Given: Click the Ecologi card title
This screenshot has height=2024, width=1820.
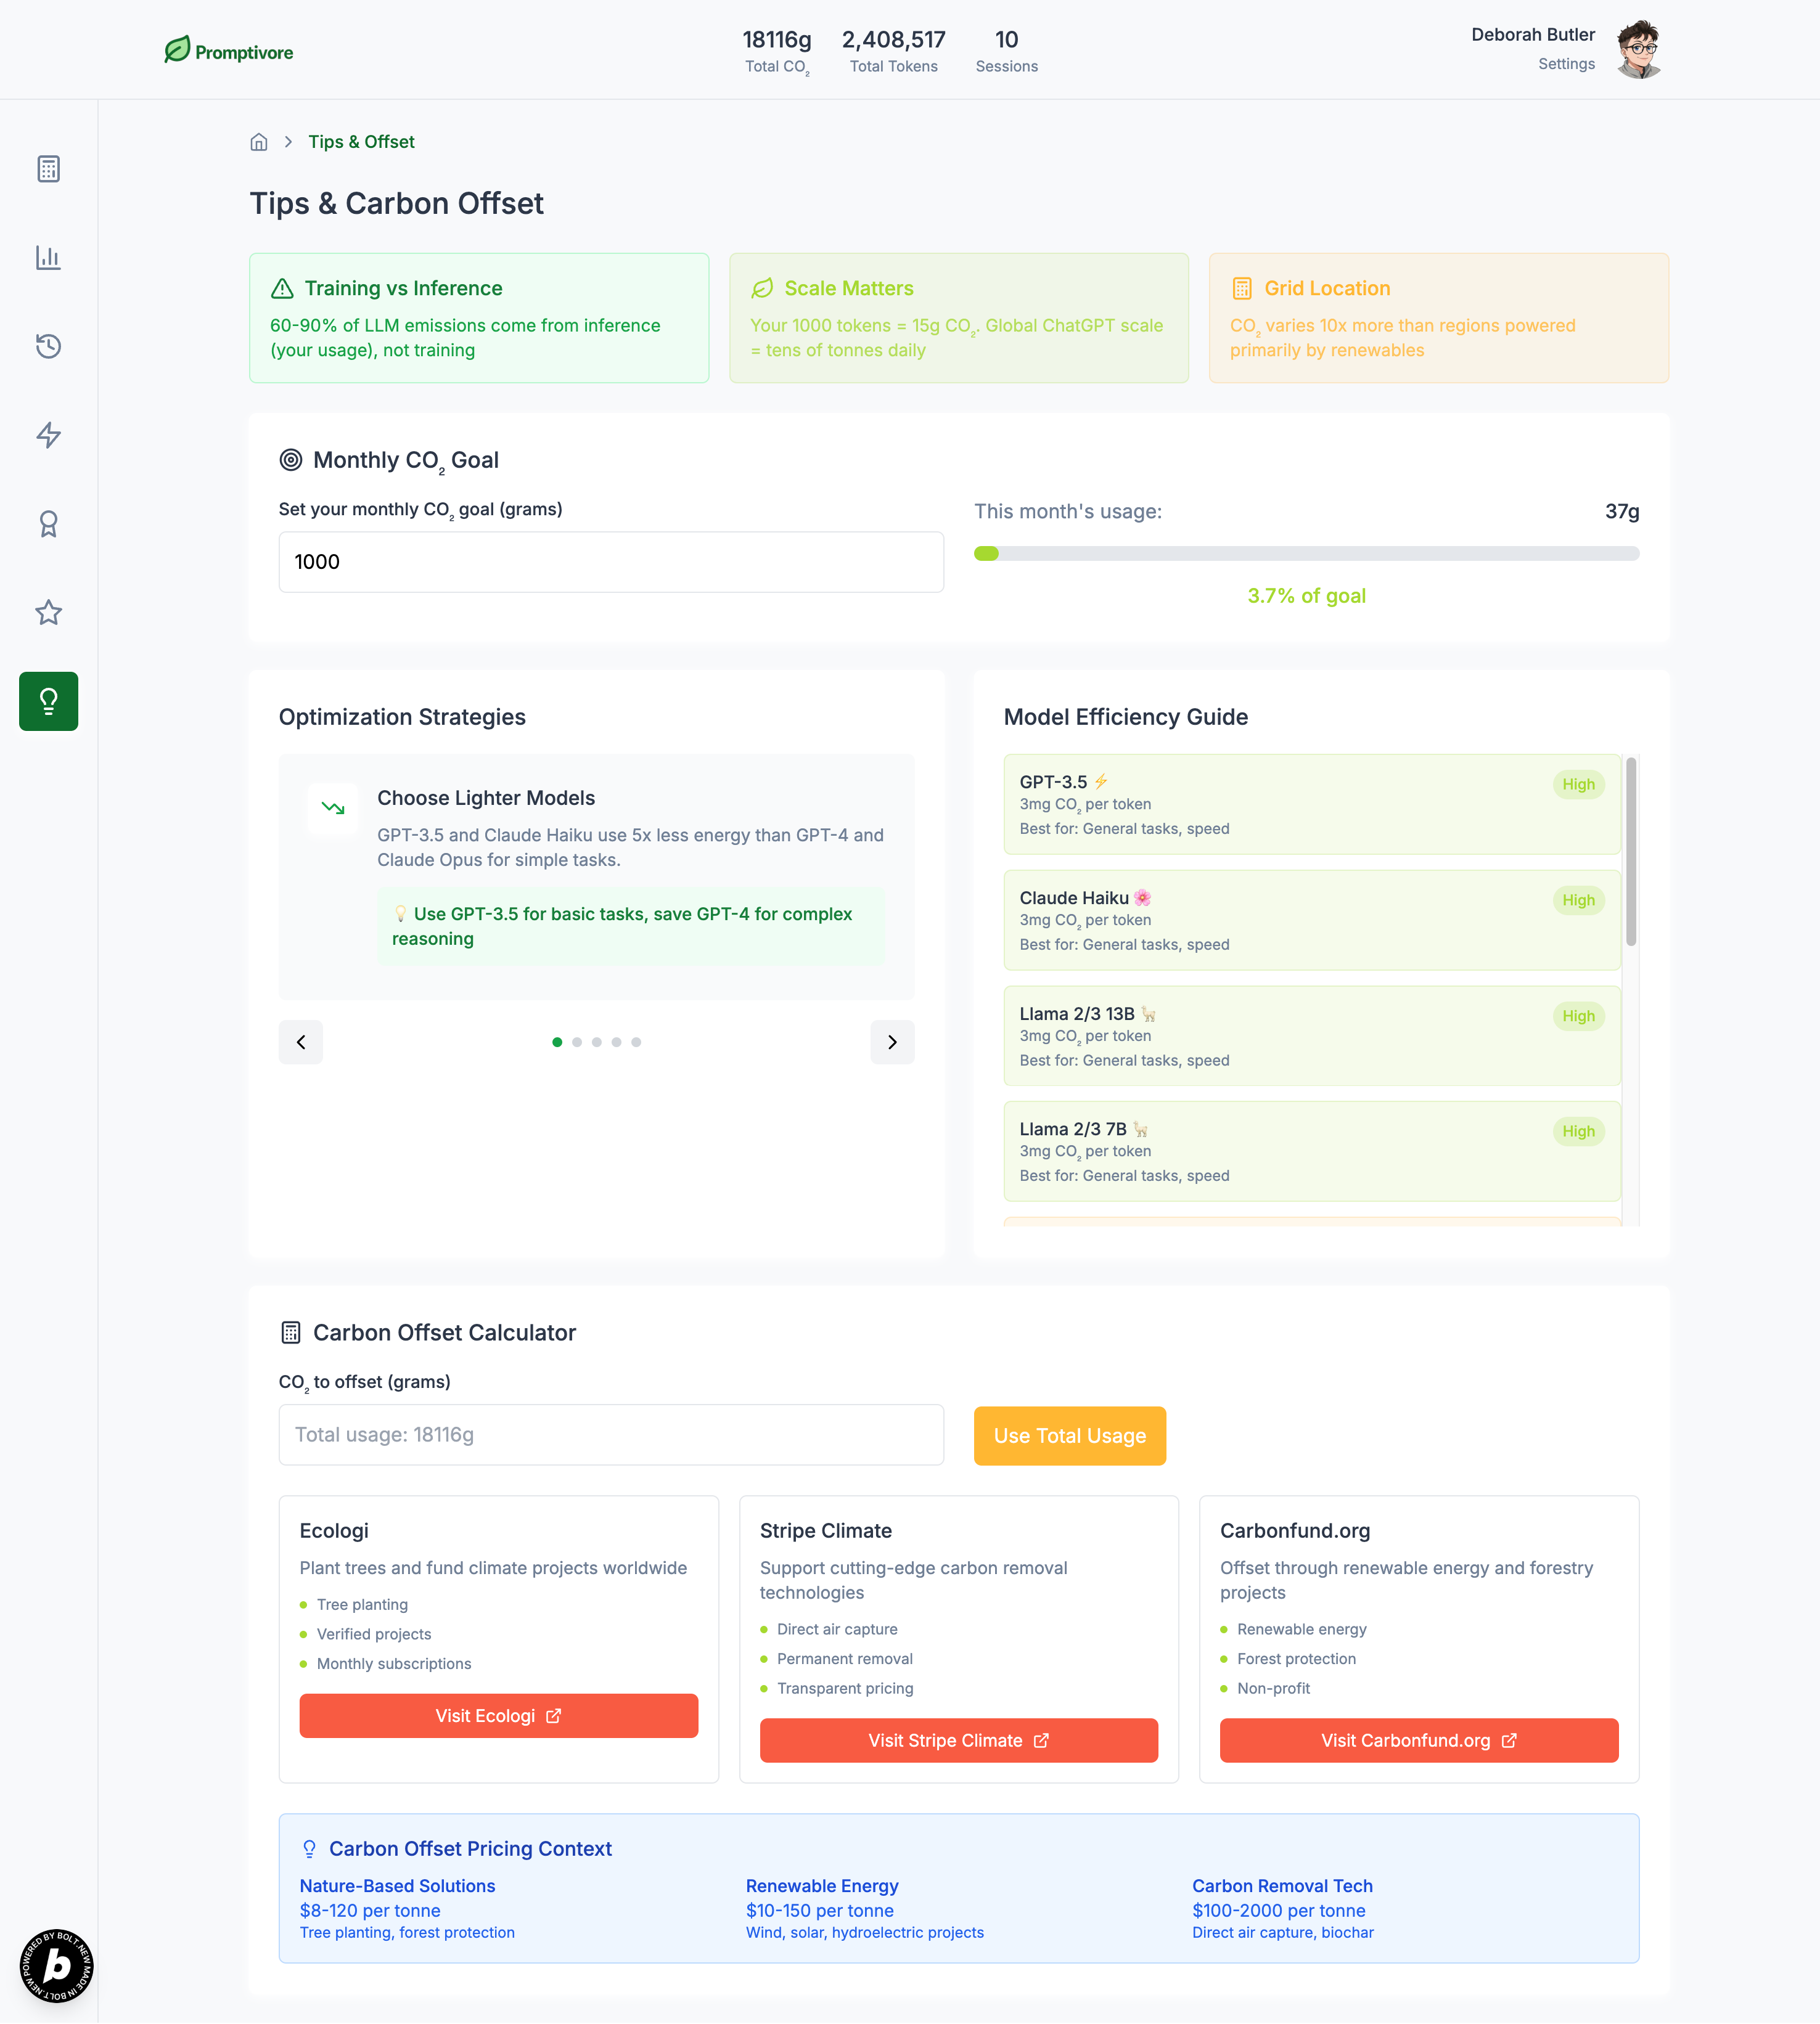Looking at the screenshot, I should click(334, 1531).
